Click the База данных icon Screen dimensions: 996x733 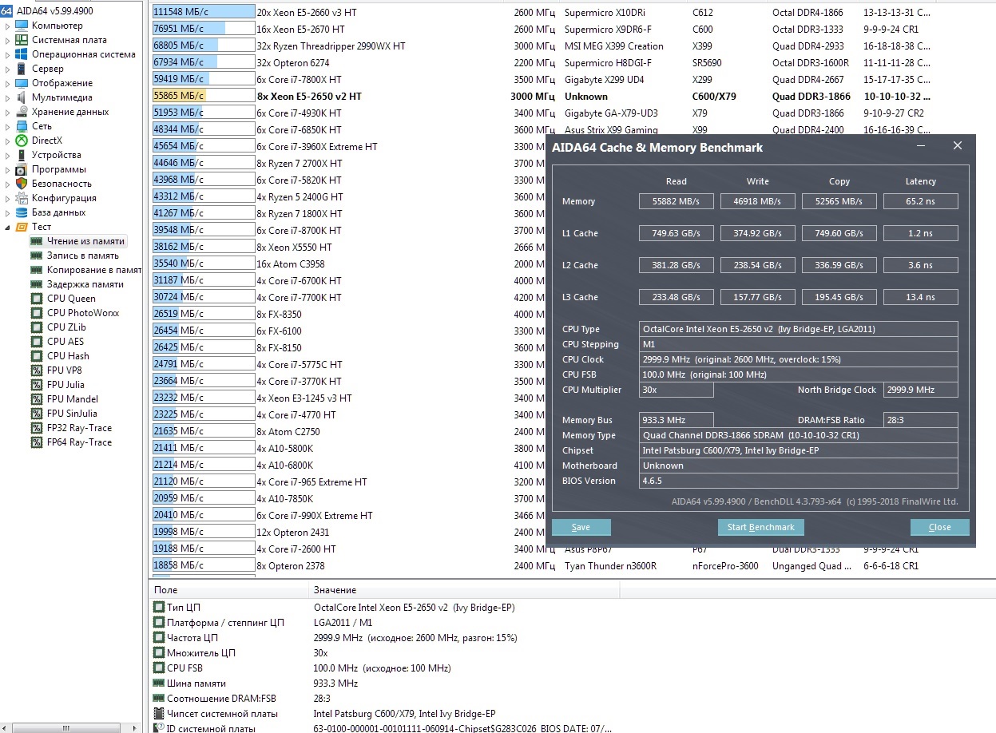click(22, 212)
